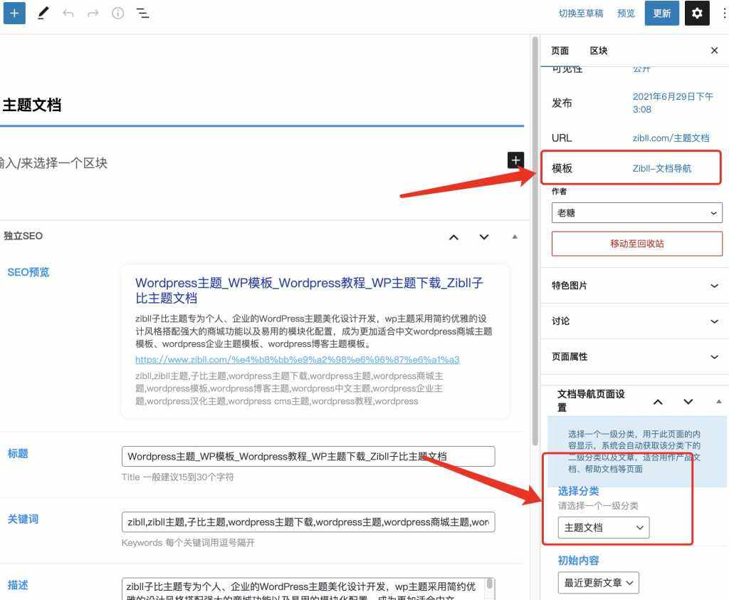Open document details via the info icon
Viewport: 729px width, 600px height.
coord(117,13)
